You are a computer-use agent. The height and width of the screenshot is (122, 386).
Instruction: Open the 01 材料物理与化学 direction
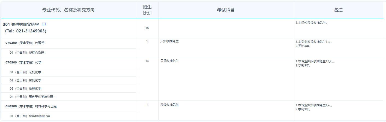30,116
